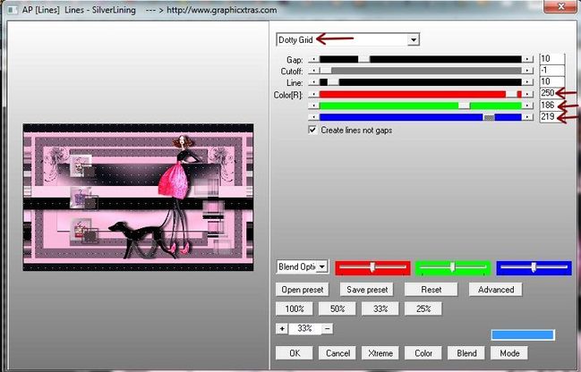Click the preview image thumbnail
This screenshot has height=372, width=581.
[x=138, y=198]
